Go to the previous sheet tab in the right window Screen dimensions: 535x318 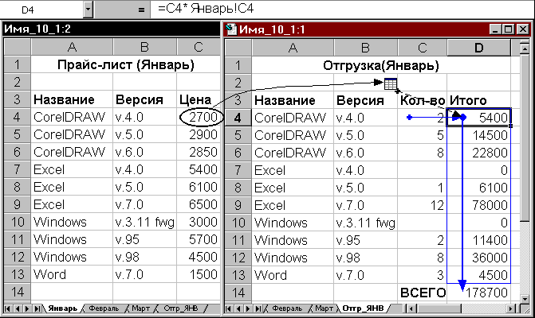pyautogui.click(x=239, y=308)
